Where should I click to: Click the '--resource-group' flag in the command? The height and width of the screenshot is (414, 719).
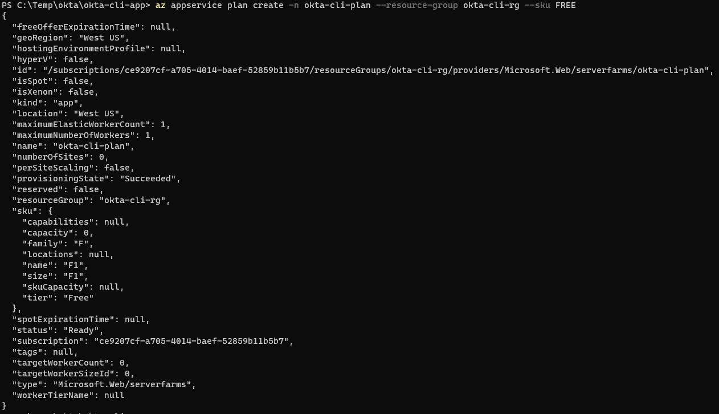point(416,5)
